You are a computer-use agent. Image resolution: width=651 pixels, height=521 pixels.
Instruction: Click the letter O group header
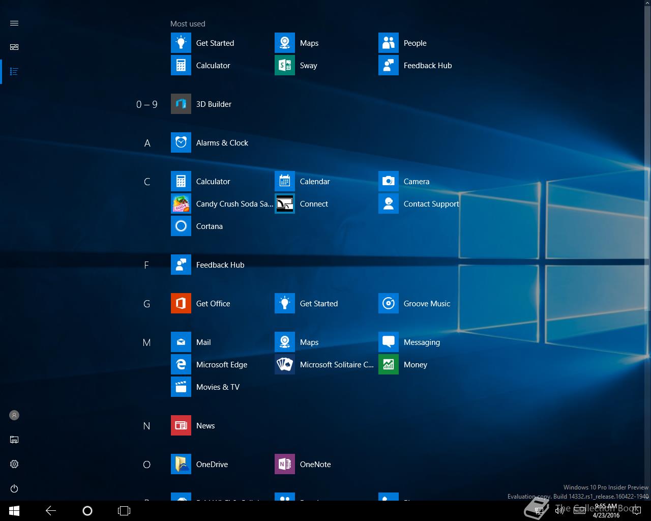tap(147, 465)
